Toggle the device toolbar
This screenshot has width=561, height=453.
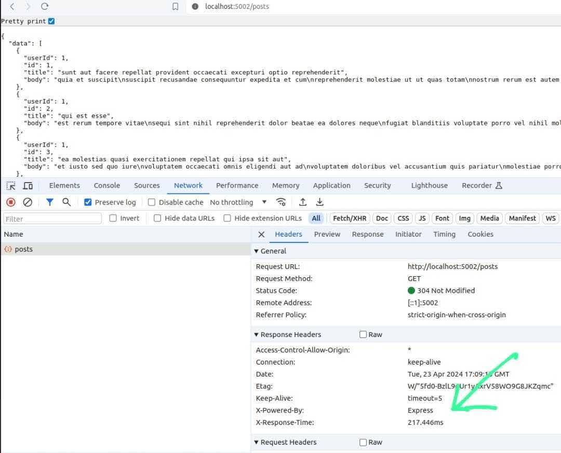pyautogui.click(x=28, y=185)
